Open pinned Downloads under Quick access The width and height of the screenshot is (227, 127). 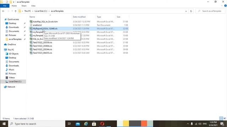(x=13, y=27)
